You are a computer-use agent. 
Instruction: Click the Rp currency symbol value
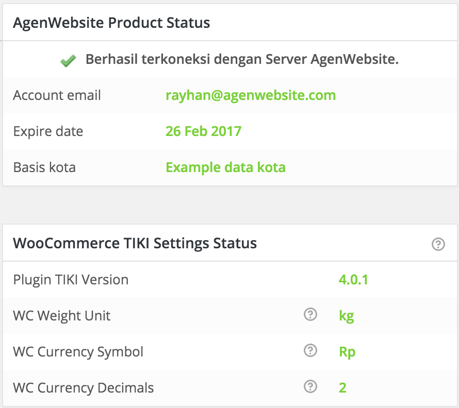tap(347, 352)
